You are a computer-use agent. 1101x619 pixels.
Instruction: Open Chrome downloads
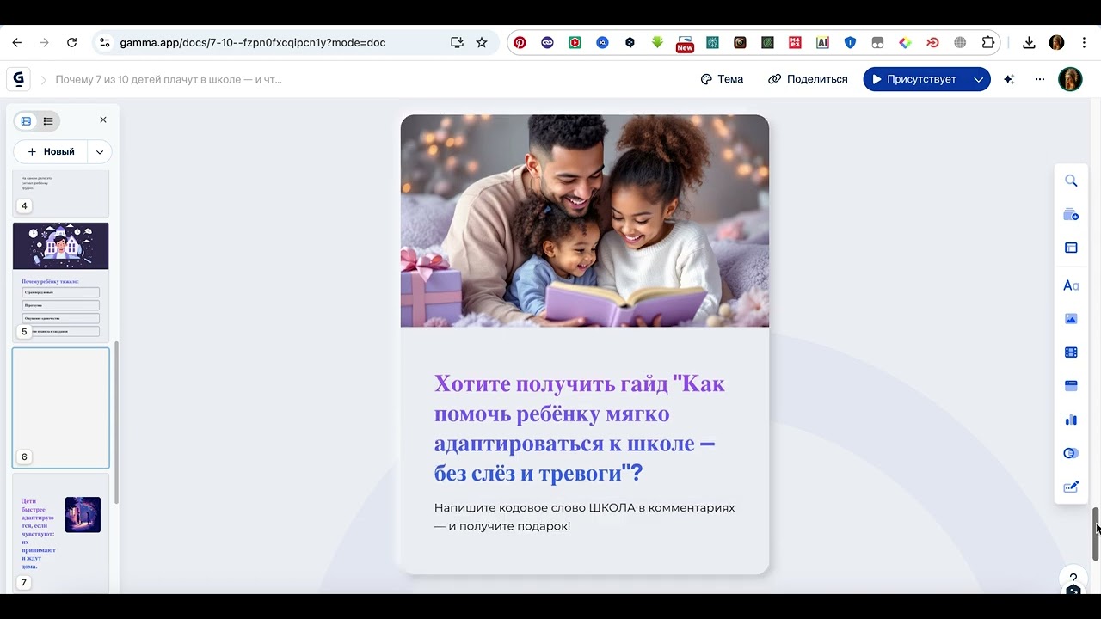[x=1029, y=42]
